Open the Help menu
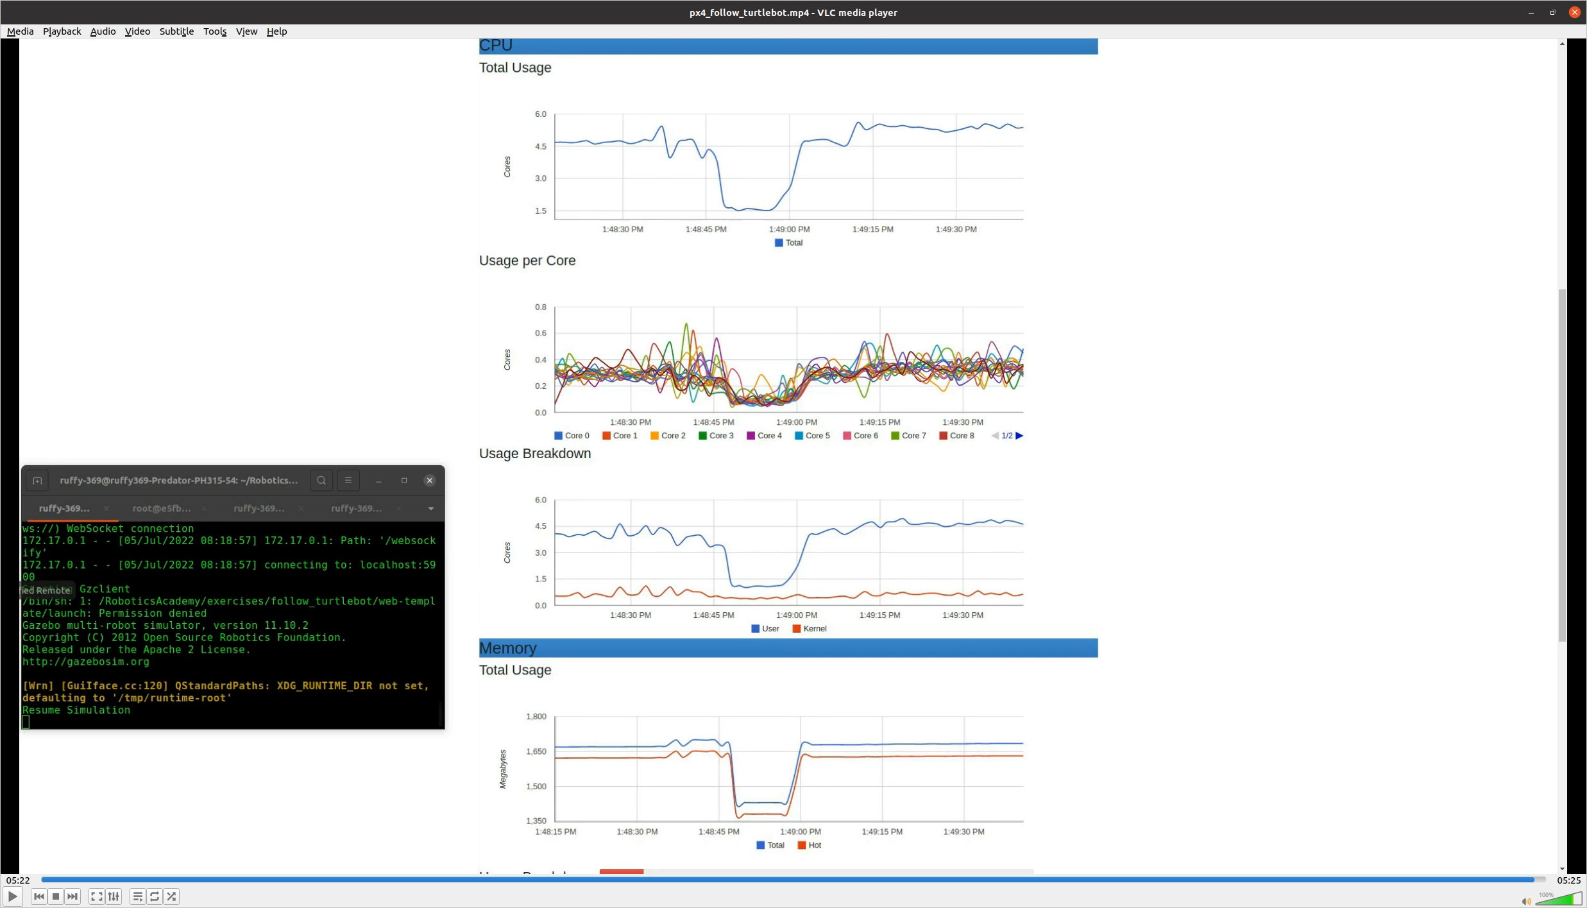The width and height of the screenshot is (1587, 908). [x=276, y=31]
